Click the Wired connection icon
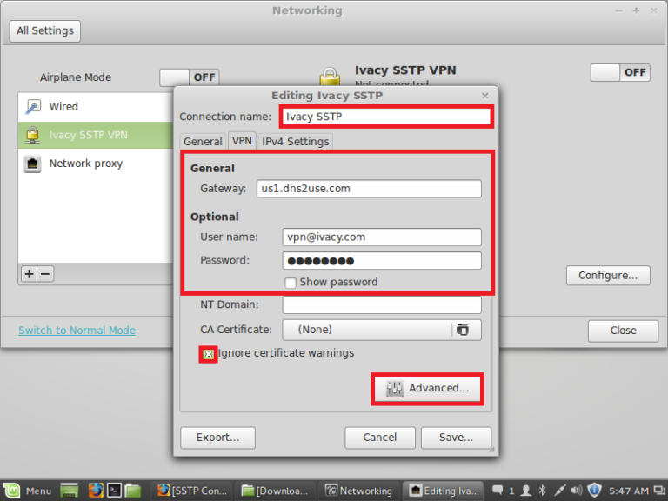 coord(33,106)
